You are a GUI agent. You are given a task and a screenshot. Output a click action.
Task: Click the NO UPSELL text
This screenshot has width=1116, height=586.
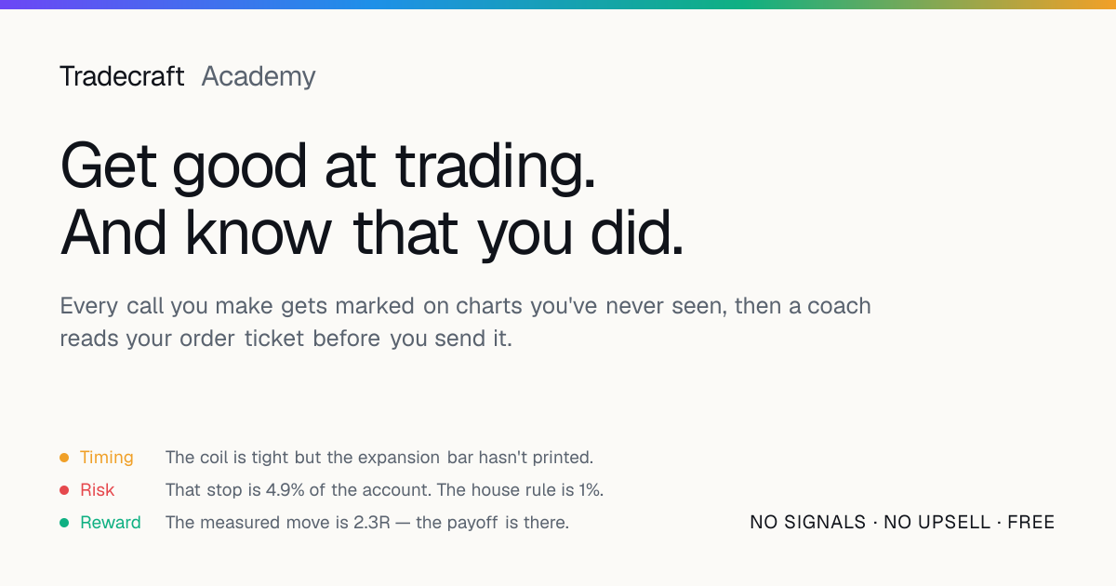tap(937, 523)
